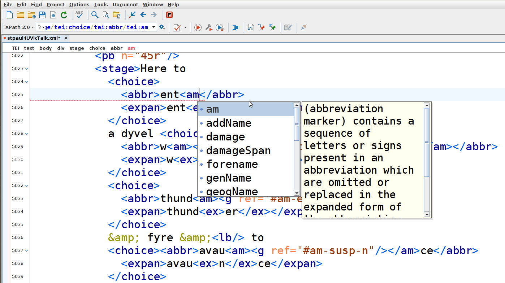Click the green pushpin toolbar icon
Viewport: 505px width, 283px height.
click(x=273, y=27)
